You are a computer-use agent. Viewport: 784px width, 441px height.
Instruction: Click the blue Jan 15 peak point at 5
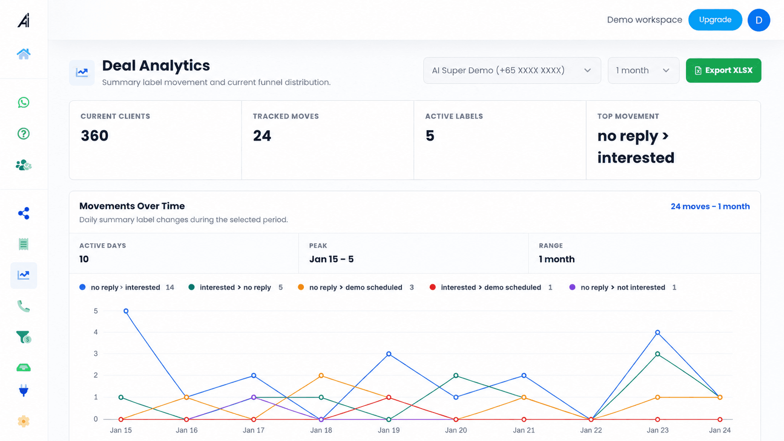[x=126, y=311]
